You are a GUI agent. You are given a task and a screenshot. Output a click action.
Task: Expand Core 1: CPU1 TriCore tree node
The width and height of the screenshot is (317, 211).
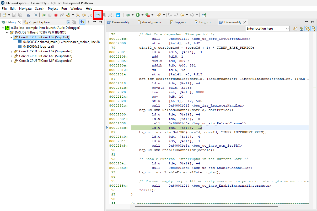click(11, 51)
